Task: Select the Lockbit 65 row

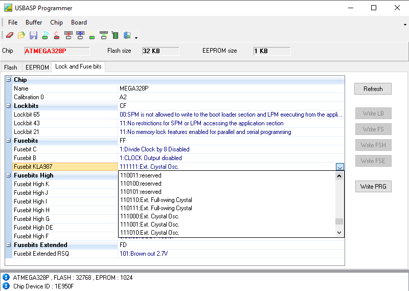Action: click(x=178, y=115)
